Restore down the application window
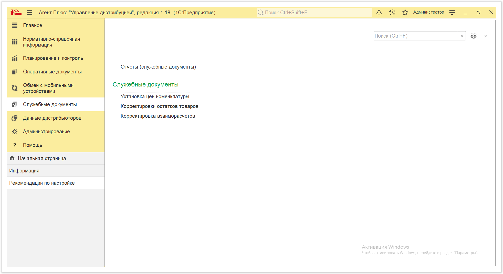Viewport: 503px width, 274px height. (478, 13)
